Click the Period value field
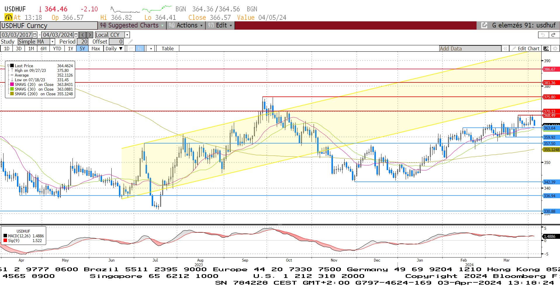The width and height of the screenshot is (560, 299). tap(83, 42)
